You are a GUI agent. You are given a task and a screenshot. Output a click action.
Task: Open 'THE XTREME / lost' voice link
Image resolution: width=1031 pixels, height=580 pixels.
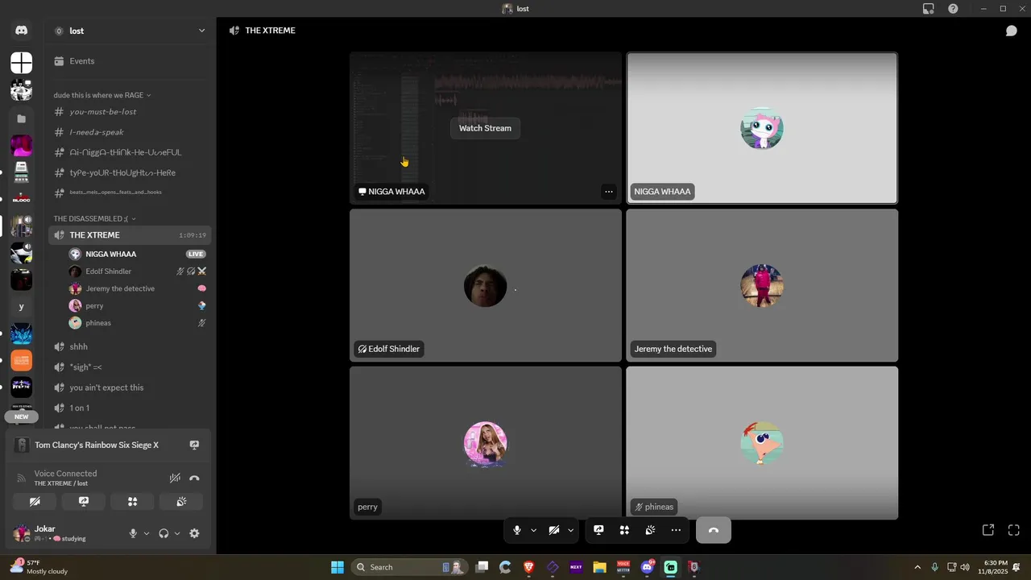tap(61, 483)
